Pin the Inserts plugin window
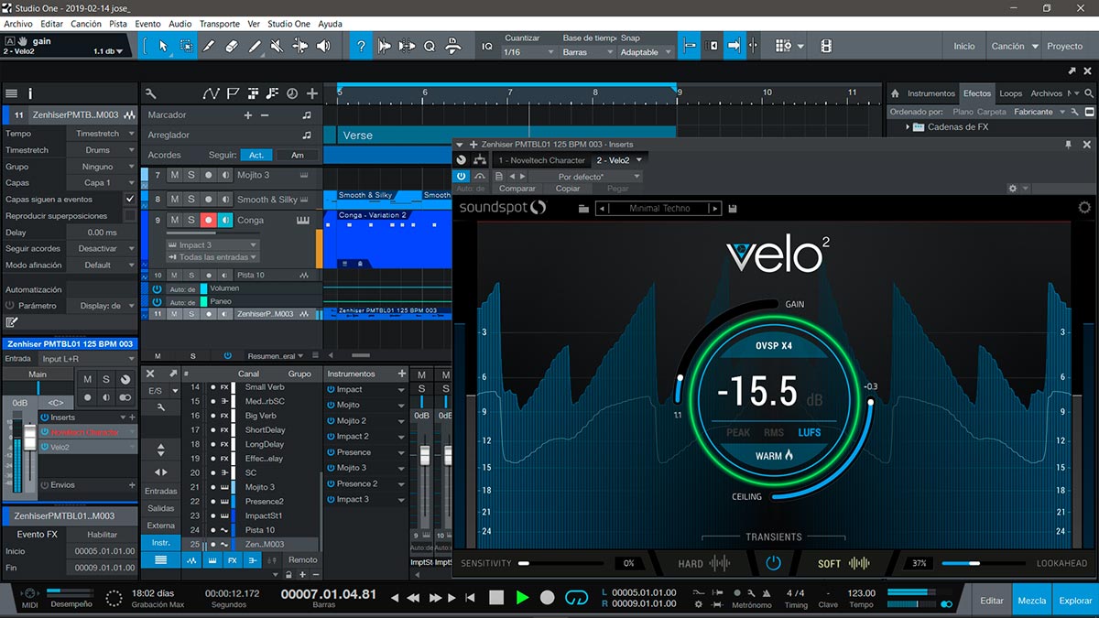 pyautogui.click(x=1068, y=145)
